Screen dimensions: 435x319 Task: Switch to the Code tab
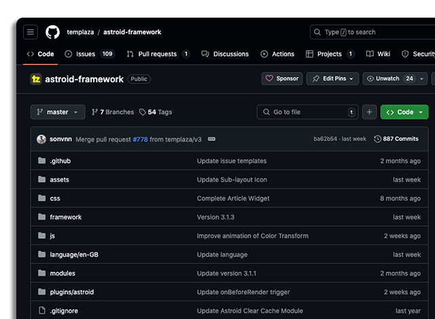[41, 54]
